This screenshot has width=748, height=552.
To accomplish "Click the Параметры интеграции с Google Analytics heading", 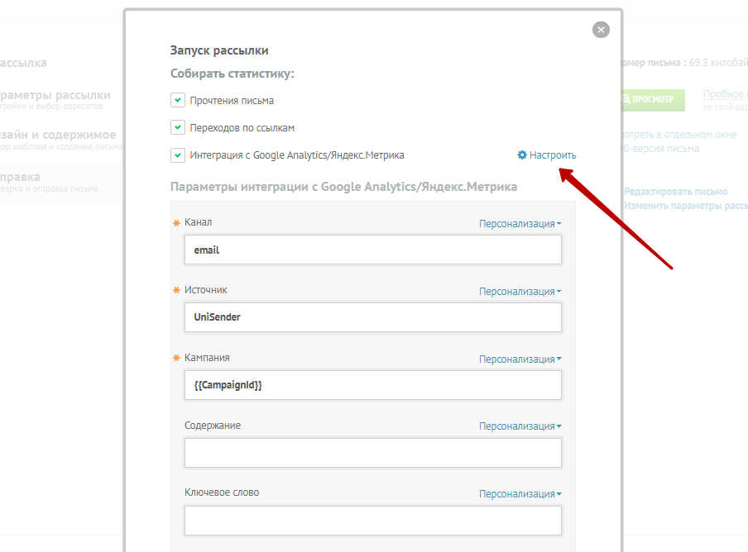I will (x=344, y=187).
